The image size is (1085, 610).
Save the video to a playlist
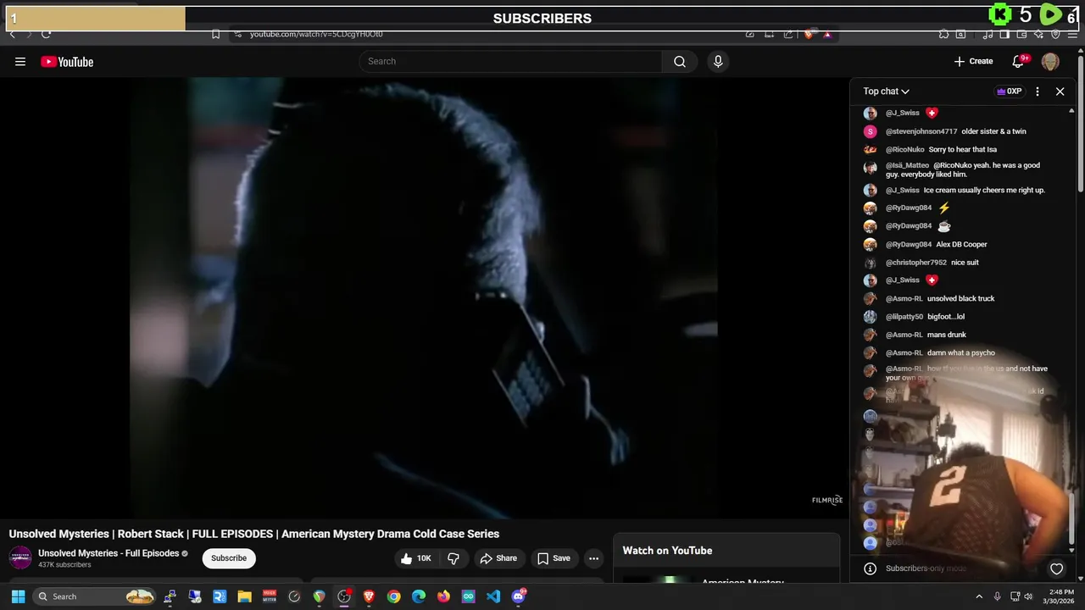(554, 558)
